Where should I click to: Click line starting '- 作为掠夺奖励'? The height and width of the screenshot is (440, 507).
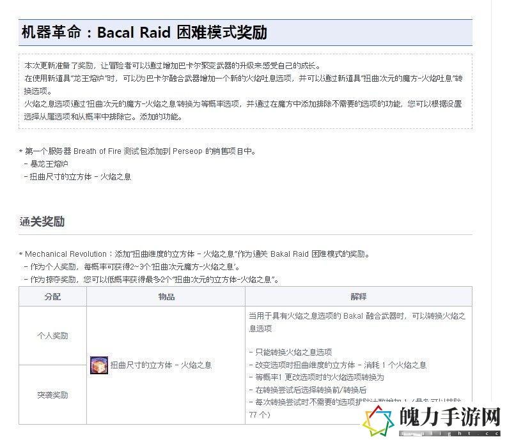pyautogui.click(x=152, y=280)
